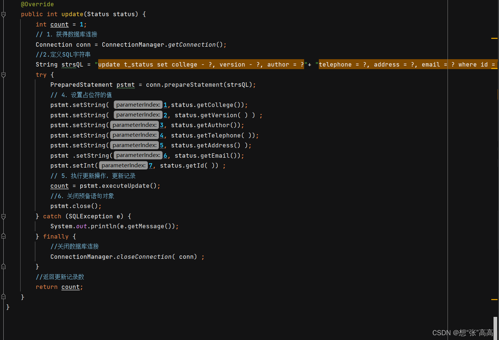
Task: Click comment '//关闭数据库连接'
Action: pos(75,247)
